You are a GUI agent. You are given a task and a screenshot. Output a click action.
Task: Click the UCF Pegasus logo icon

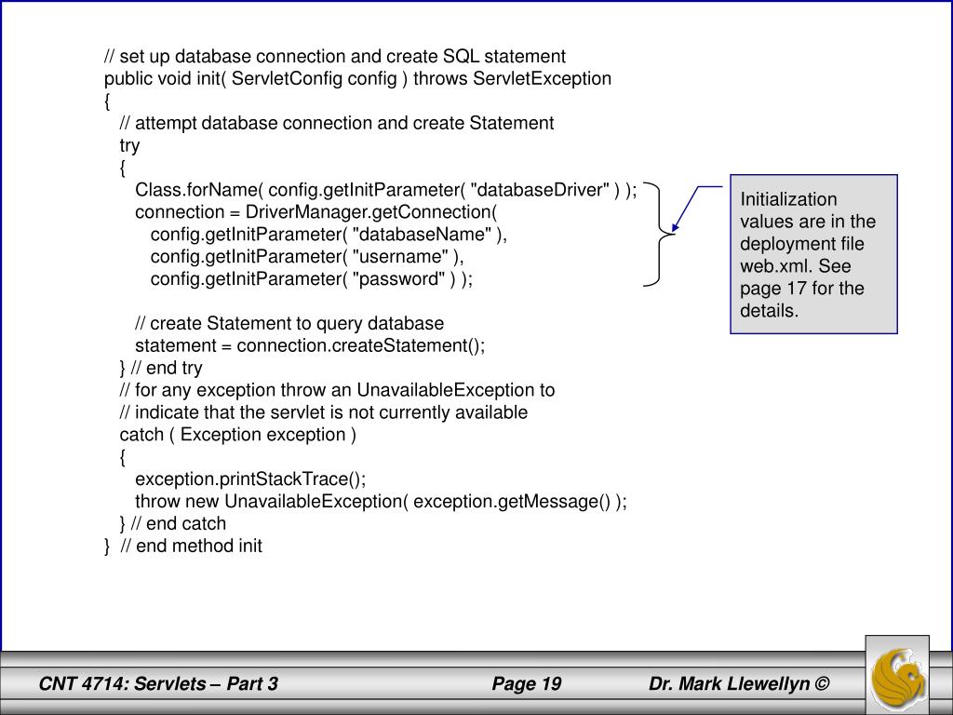coord(898,676)
